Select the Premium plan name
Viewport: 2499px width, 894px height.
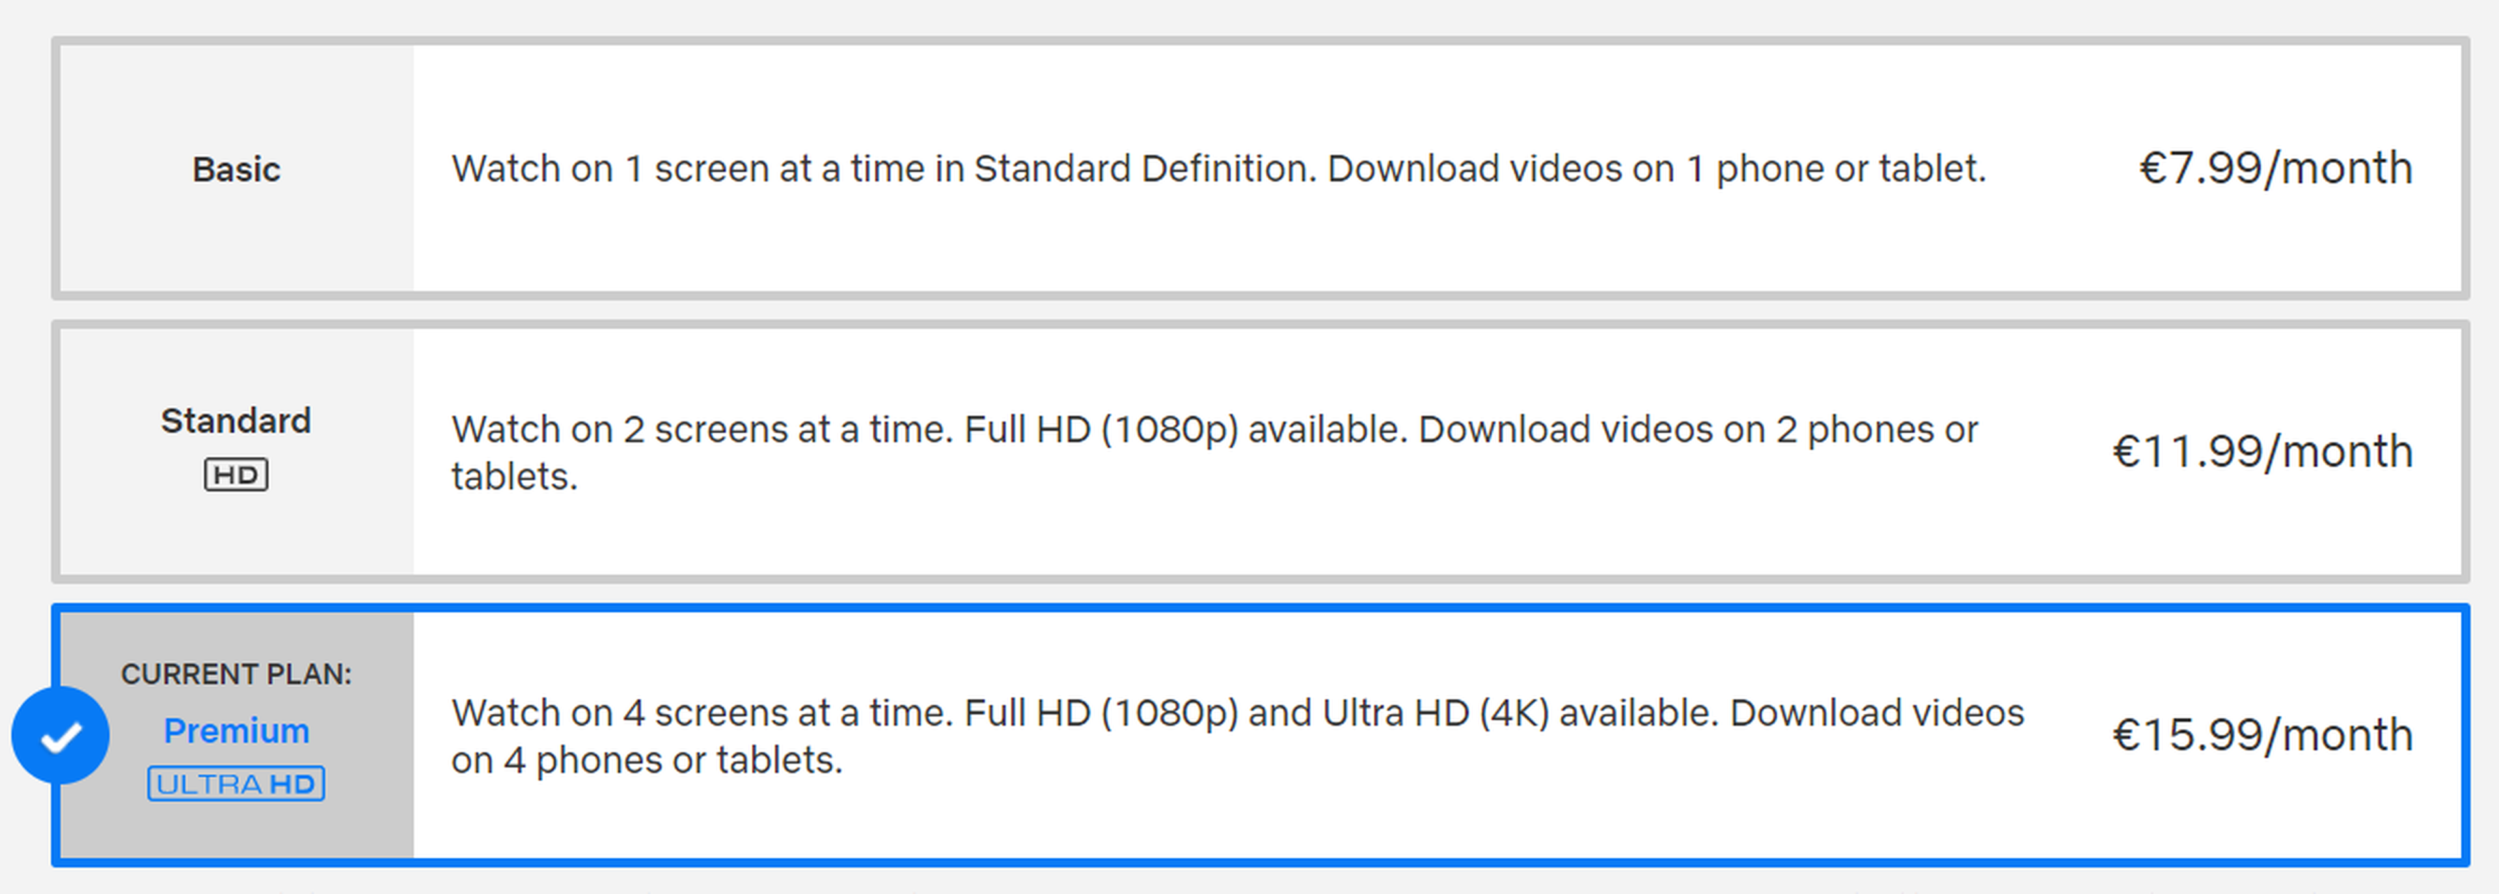click(236, 730)
